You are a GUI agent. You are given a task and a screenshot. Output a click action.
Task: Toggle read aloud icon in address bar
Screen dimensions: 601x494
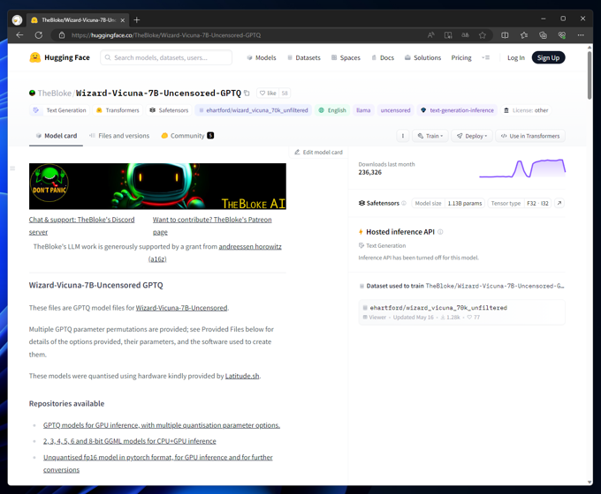(430, 35)
